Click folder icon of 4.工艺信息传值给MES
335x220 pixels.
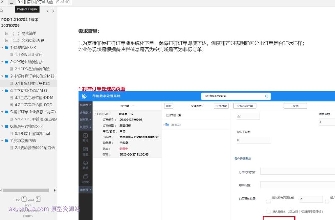(x=7, y=90)
